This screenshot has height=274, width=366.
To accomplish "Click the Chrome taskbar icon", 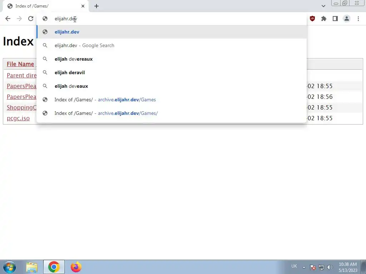I will point(54,267).
